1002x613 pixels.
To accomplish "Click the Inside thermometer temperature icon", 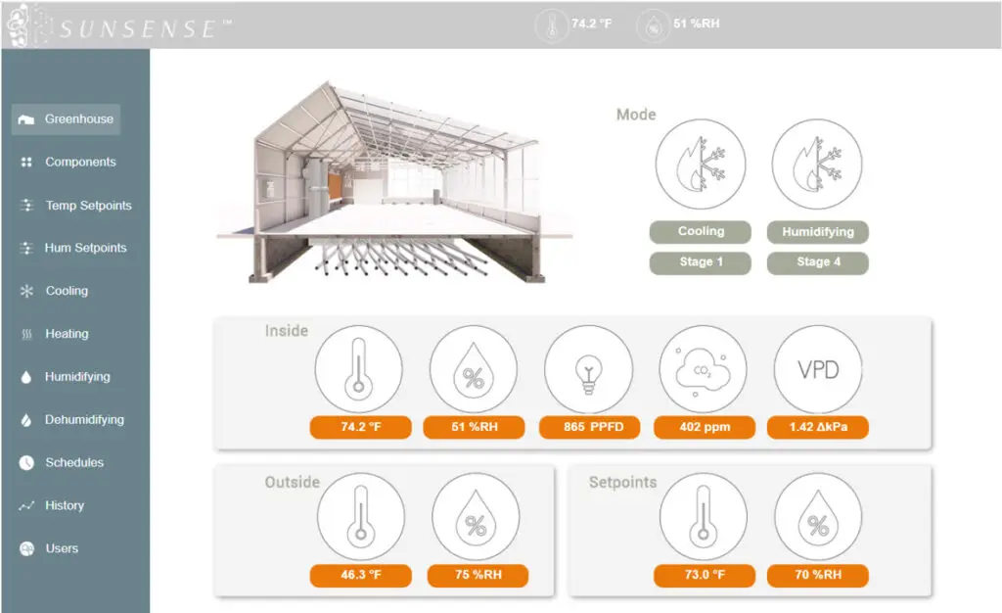I will click(x=358, y=370).
